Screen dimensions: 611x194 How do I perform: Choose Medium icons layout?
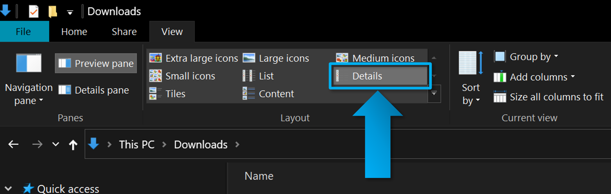(x=375, y=58)
